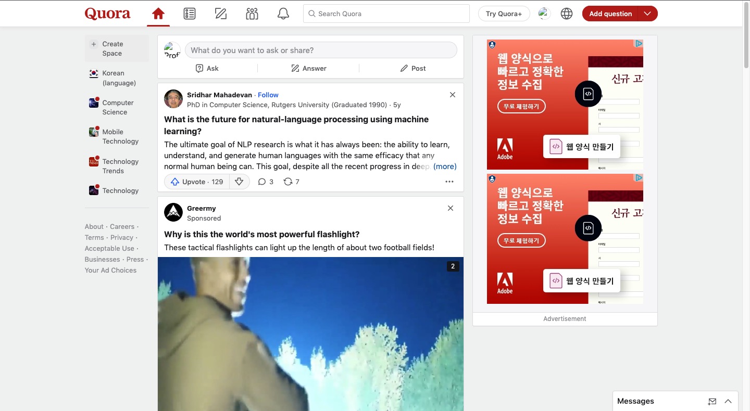Screen dimensions: 750x411
Task: Click Create Space in sidebar
Action: click(117, 48)
